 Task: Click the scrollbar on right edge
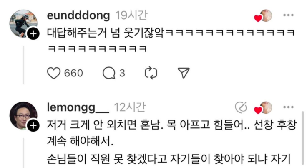point(303,139)
